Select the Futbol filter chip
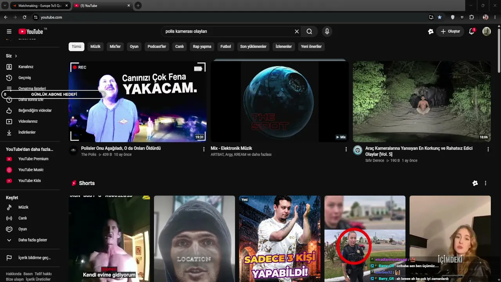Image resolution: width=501 pixels, height=282 pixels. click(225, 47)
